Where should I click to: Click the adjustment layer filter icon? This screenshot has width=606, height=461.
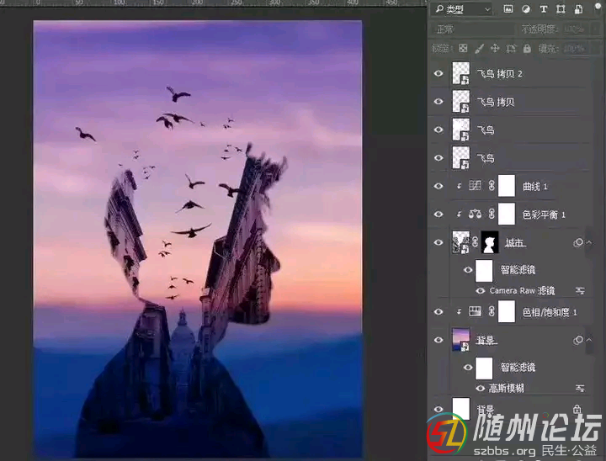[x=527, y=9]
